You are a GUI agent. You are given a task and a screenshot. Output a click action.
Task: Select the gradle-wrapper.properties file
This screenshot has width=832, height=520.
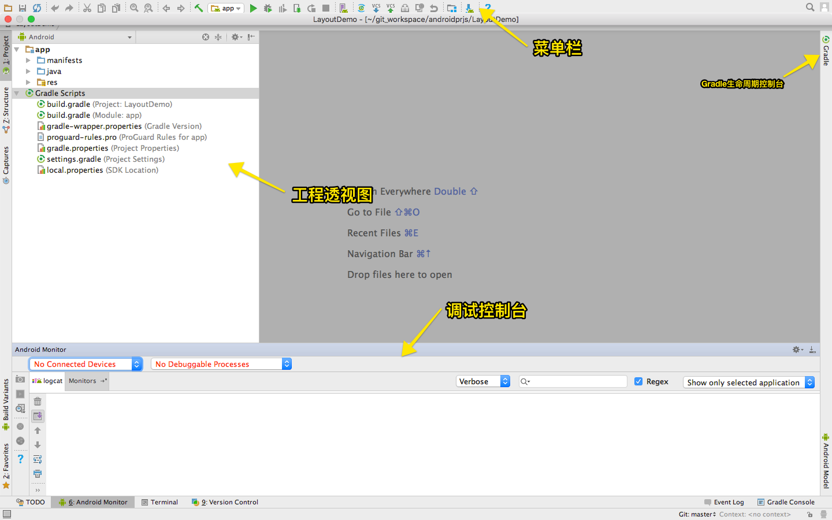[x=119, y=127]
